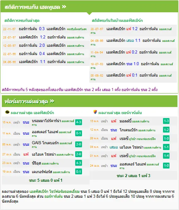179x210 pixels.
Task: Select the สถิติพบกันในบ้านเอลฟ์สเบิร์ก subheading
Action: [117, 21]
